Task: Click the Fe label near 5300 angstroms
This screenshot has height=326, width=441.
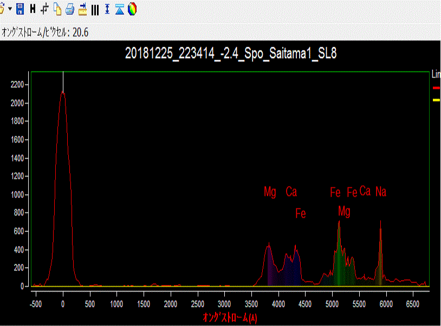Action: point(352,192)
